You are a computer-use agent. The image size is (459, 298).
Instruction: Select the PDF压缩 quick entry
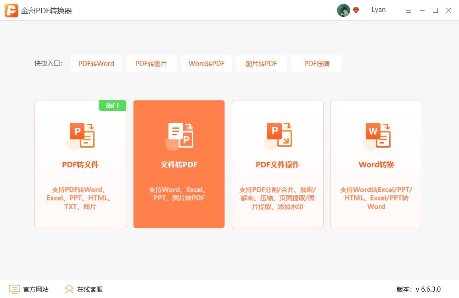pyautogui.click(x=317, y=63)
